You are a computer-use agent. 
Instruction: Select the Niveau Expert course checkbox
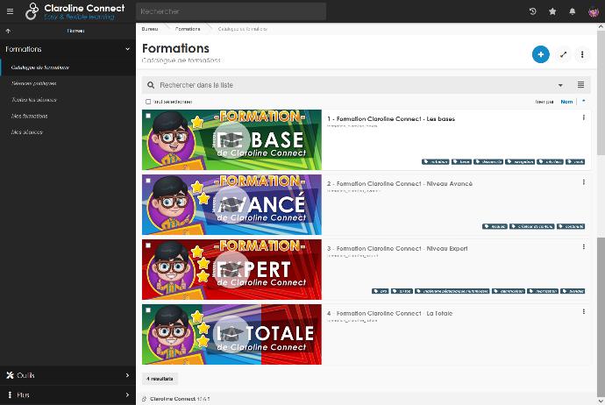pyautogui.click(x=148, y=245)
